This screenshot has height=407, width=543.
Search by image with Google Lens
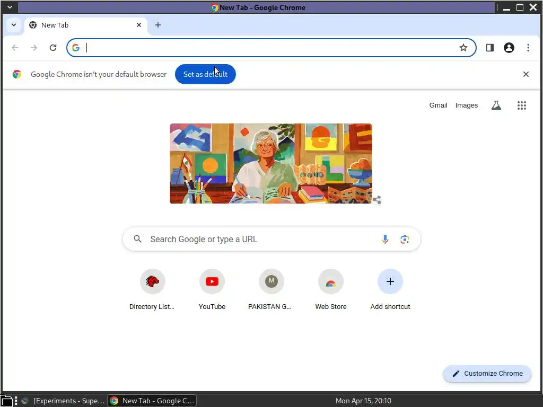pos(405,239)
